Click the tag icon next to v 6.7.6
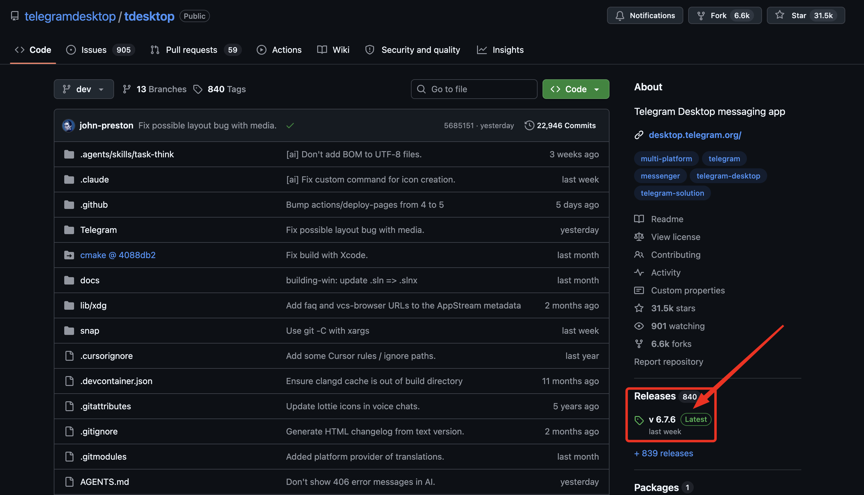The width and height of the screenshot is (864, 495). pyautogui.click(x=639, y=420)
